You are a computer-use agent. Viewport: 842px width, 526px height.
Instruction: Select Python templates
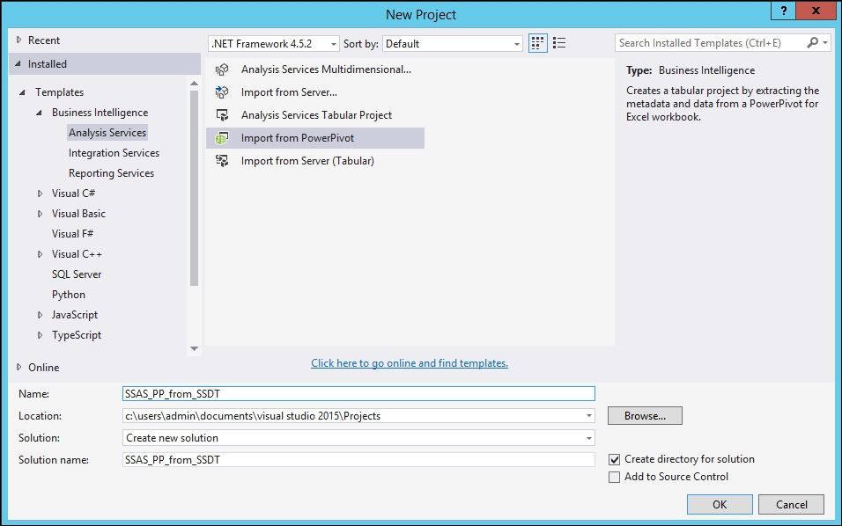tap(68, 295)
